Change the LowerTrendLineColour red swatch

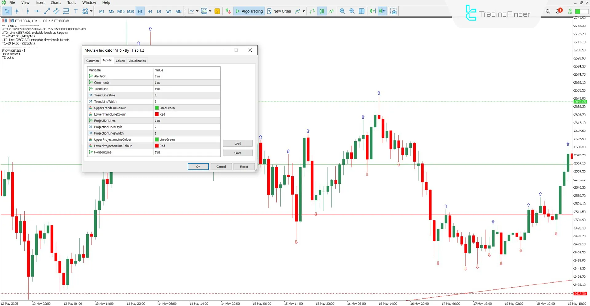point(157,114)
